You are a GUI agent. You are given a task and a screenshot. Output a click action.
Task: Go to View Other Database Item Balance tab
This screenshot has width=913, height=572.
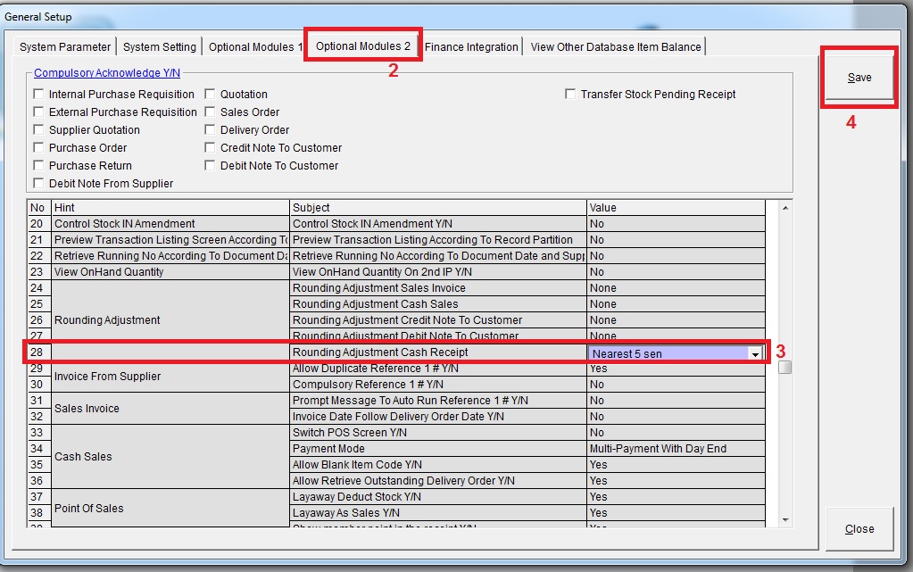(x=616, y=47)
